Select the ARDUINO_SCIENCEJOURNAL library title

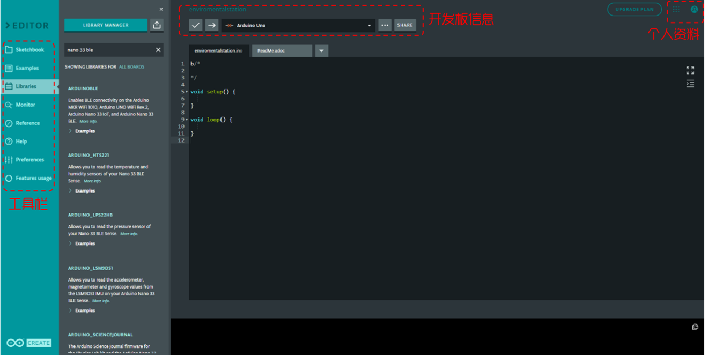point(100,335)
